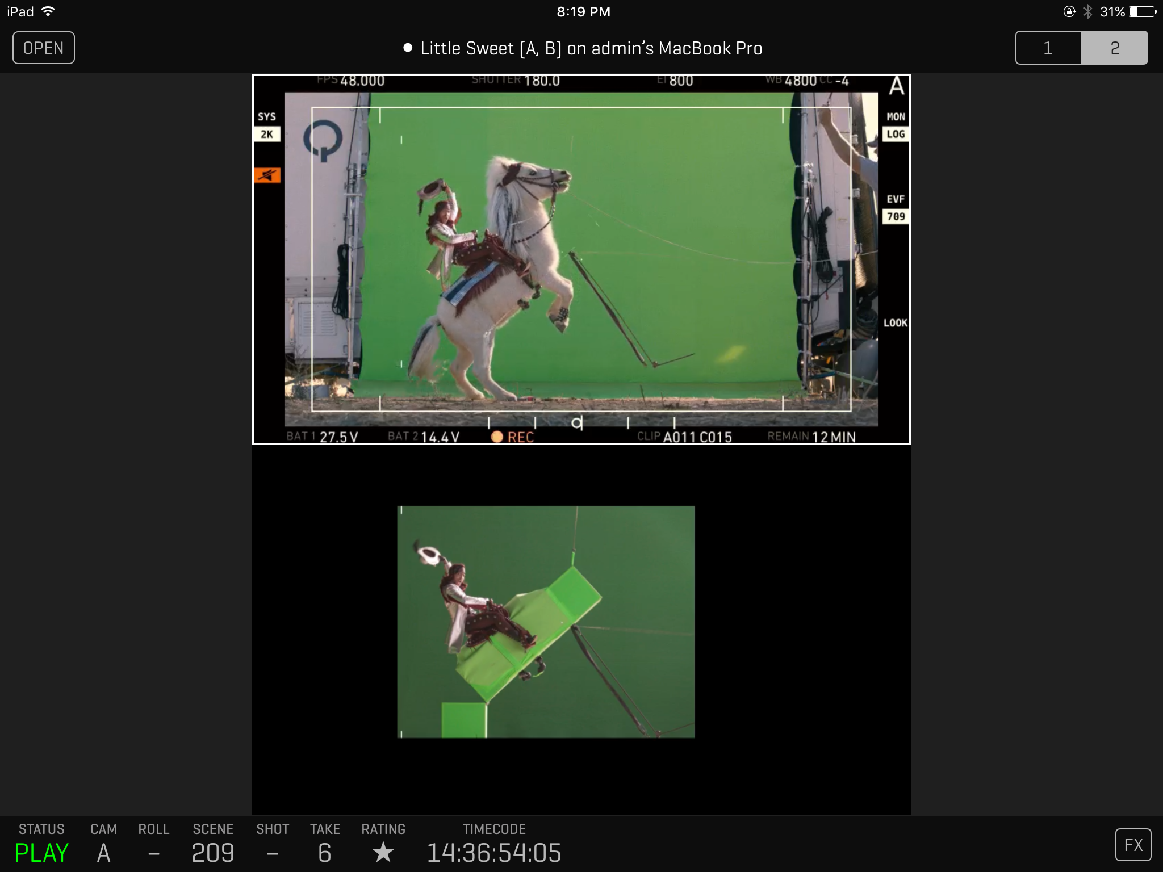This screenshot has width=1163, height=872.
Task: Tap the star rating icon
Action: tap(383, 852)
